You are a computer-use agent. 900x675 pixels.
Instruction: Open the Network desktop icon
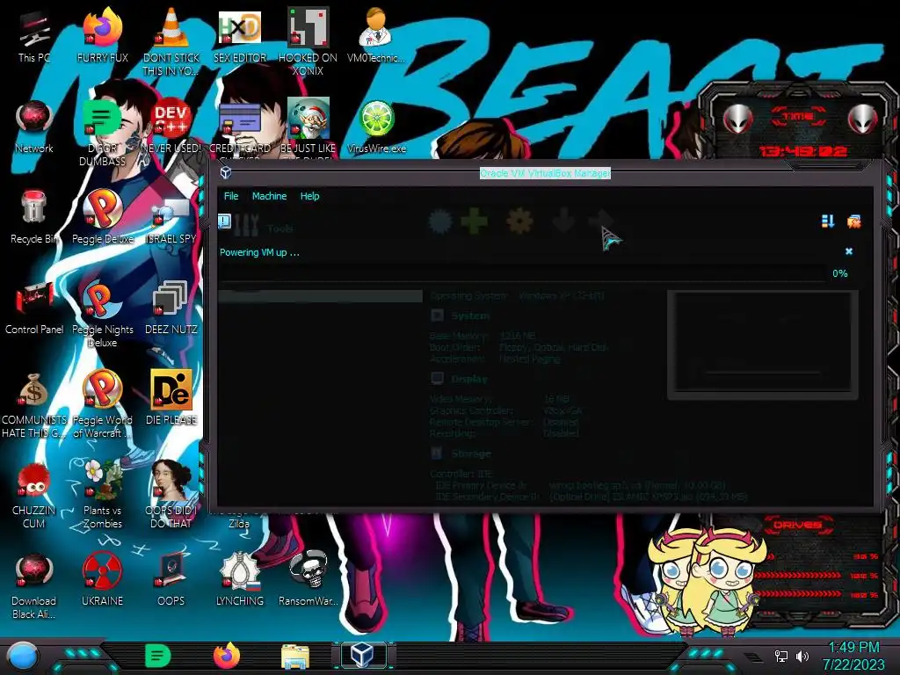pos(34,127)
